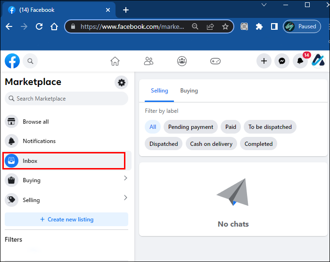Open the notifications bell with 14 badge
Viewport: 330px width, 262px height.
(x=300, y=61)
